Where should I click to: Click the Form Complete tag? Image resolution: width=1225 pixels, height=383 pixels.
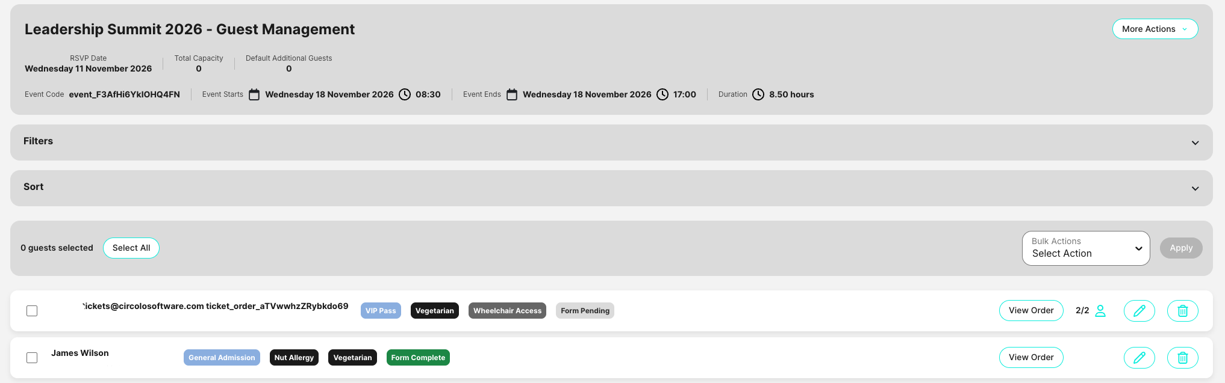[418, 358]
